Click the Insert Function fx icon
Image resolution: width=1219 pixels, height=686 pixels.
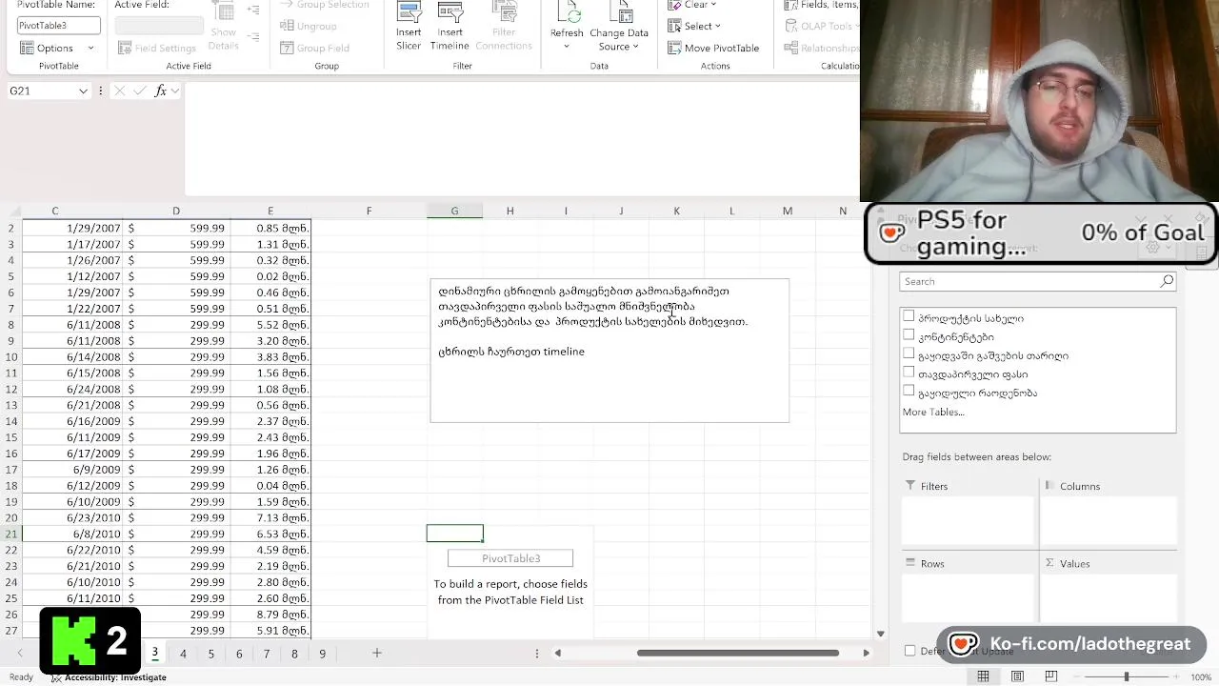coord(160,91)
